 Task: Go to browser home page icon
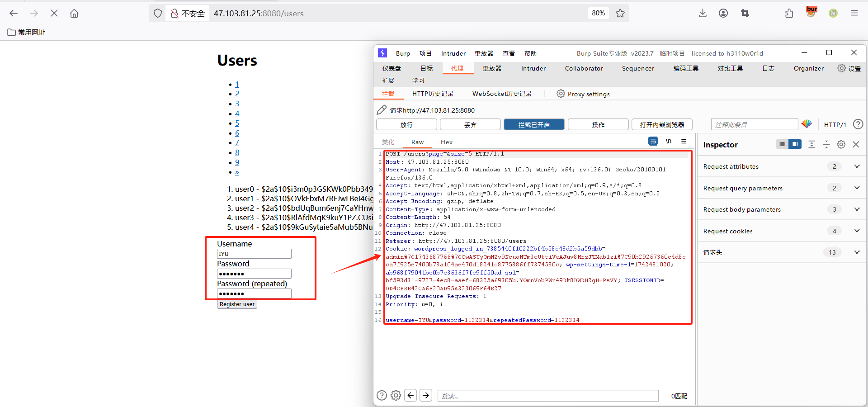tap(74, 13)
